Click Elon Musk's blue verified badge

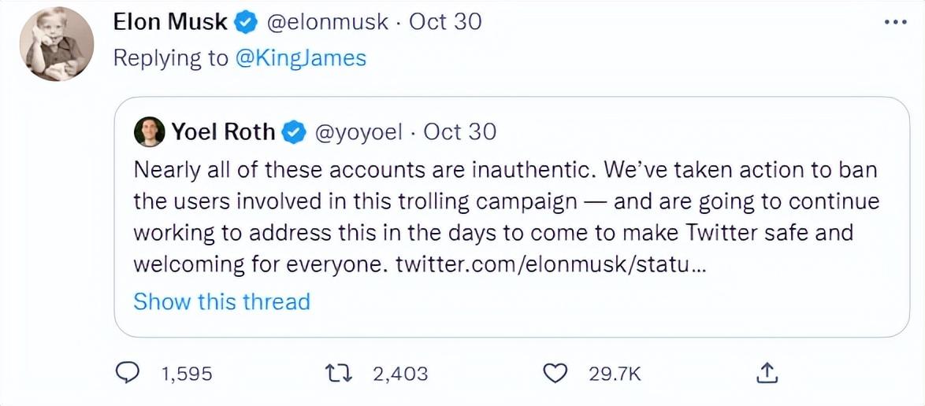(246, 23)
